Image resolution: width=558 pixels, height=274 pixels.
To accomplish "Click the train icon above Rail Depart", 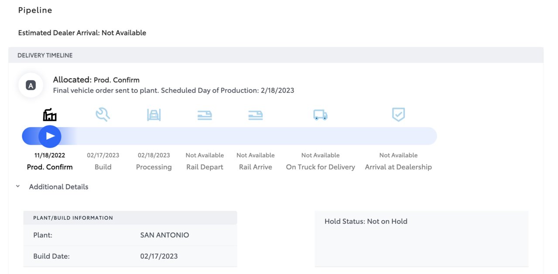I will [x=205, y=115].
